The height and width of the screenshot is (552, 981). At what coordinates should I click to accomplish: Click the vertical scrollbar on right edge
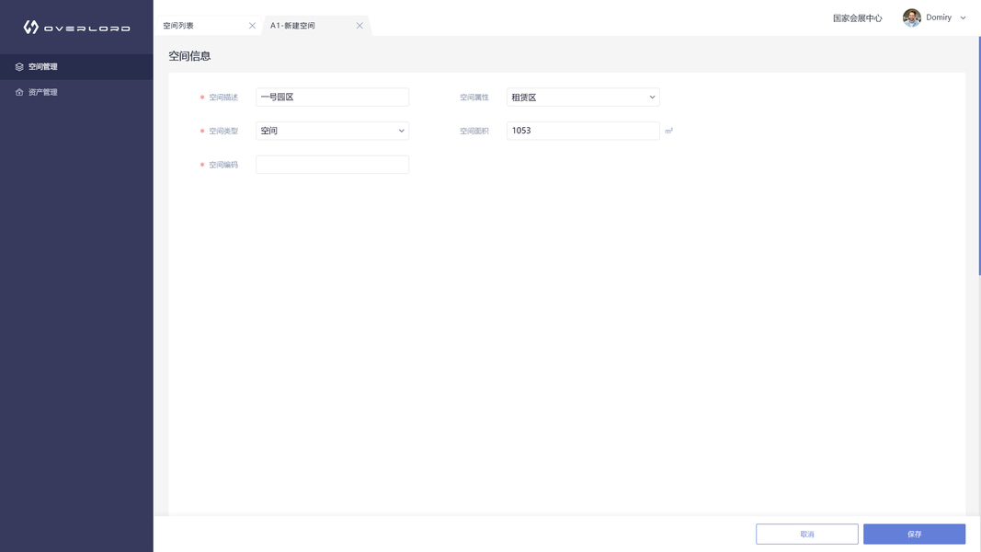[979, 155]
